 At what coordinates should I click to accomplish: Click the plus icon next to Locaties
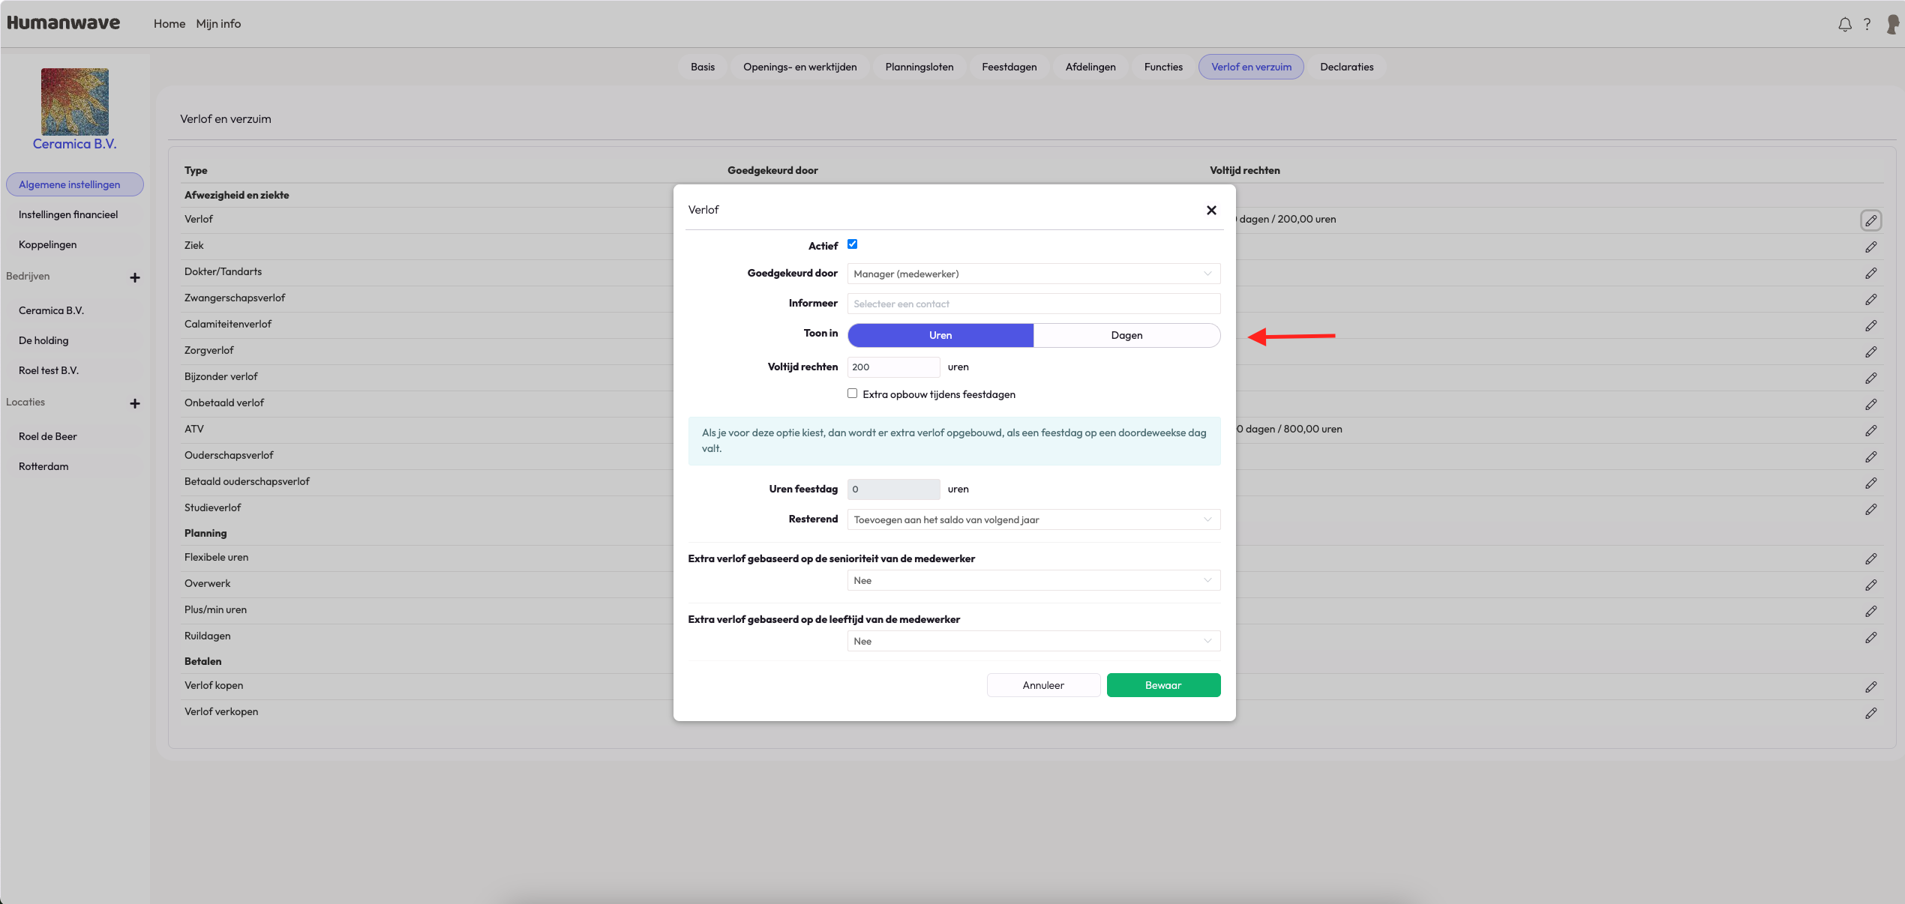point(135,403)
